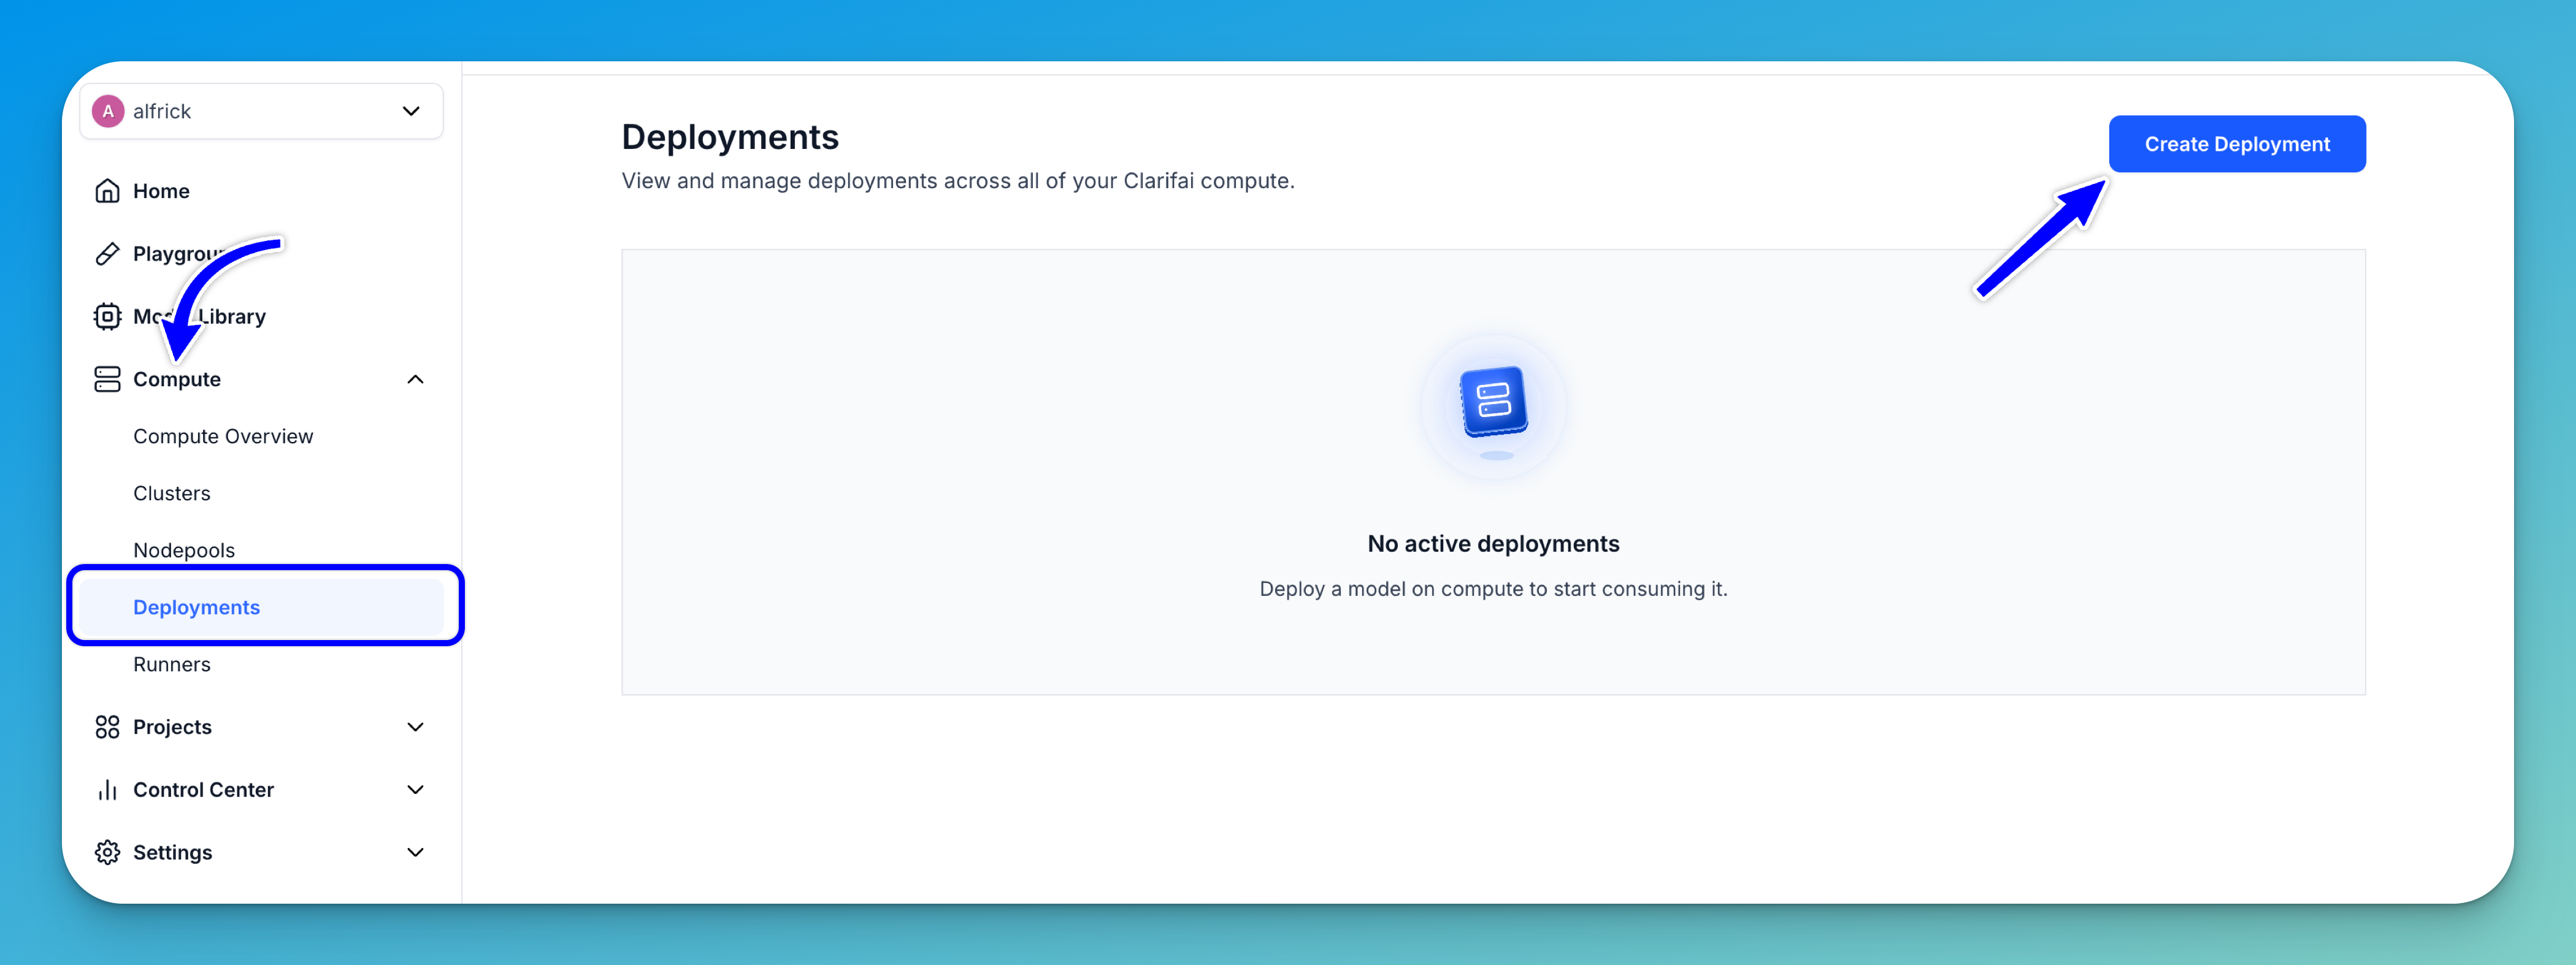The height and width of the screenshot is (965, 2576).
Task: Expand the Projects section chevron
Action: pyautogui.click(x=415, y=727)
